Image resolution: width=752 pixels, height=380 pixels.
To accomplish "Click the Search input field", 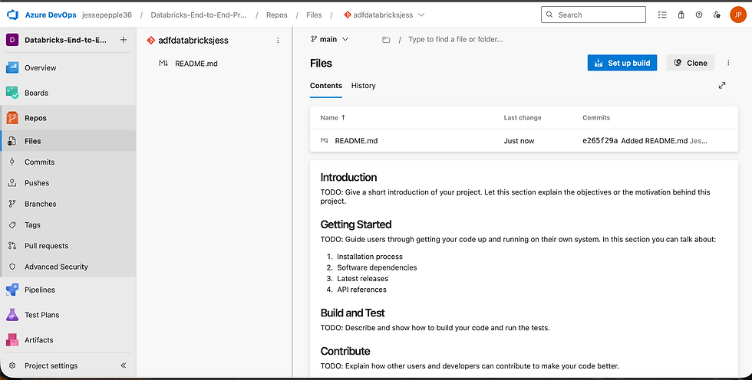I will click(x=593, y=15).
